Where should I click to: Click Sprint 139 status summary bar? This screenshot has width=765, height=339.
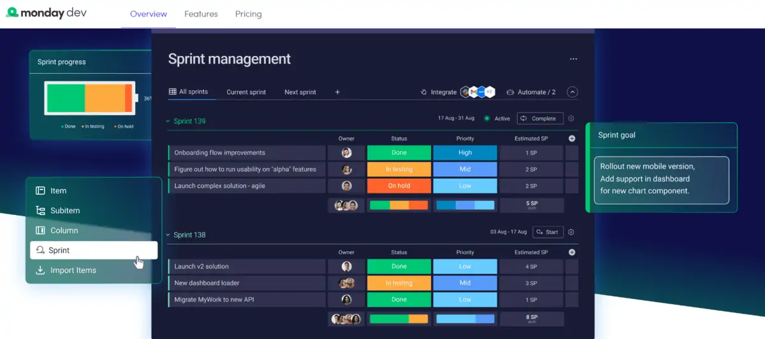pyautogui.click(x=399, y=205)
